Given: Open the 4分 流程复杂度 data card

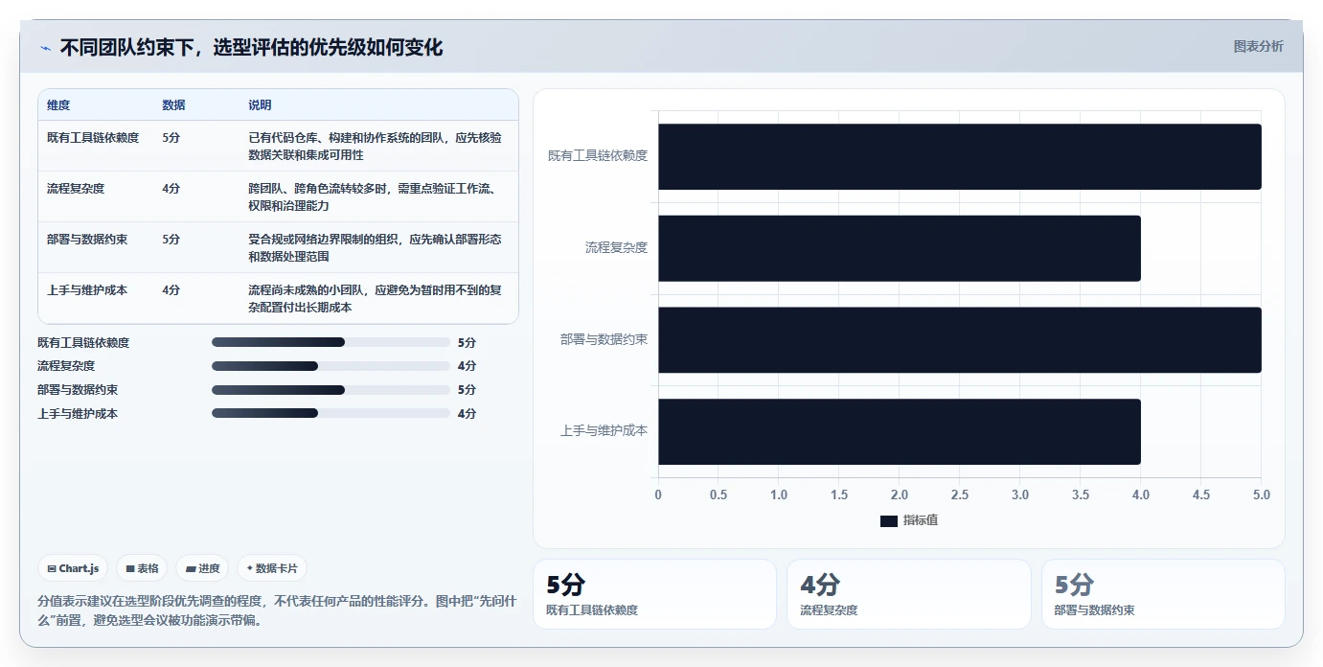Looking at the screenshot, I should pos(909,594).
